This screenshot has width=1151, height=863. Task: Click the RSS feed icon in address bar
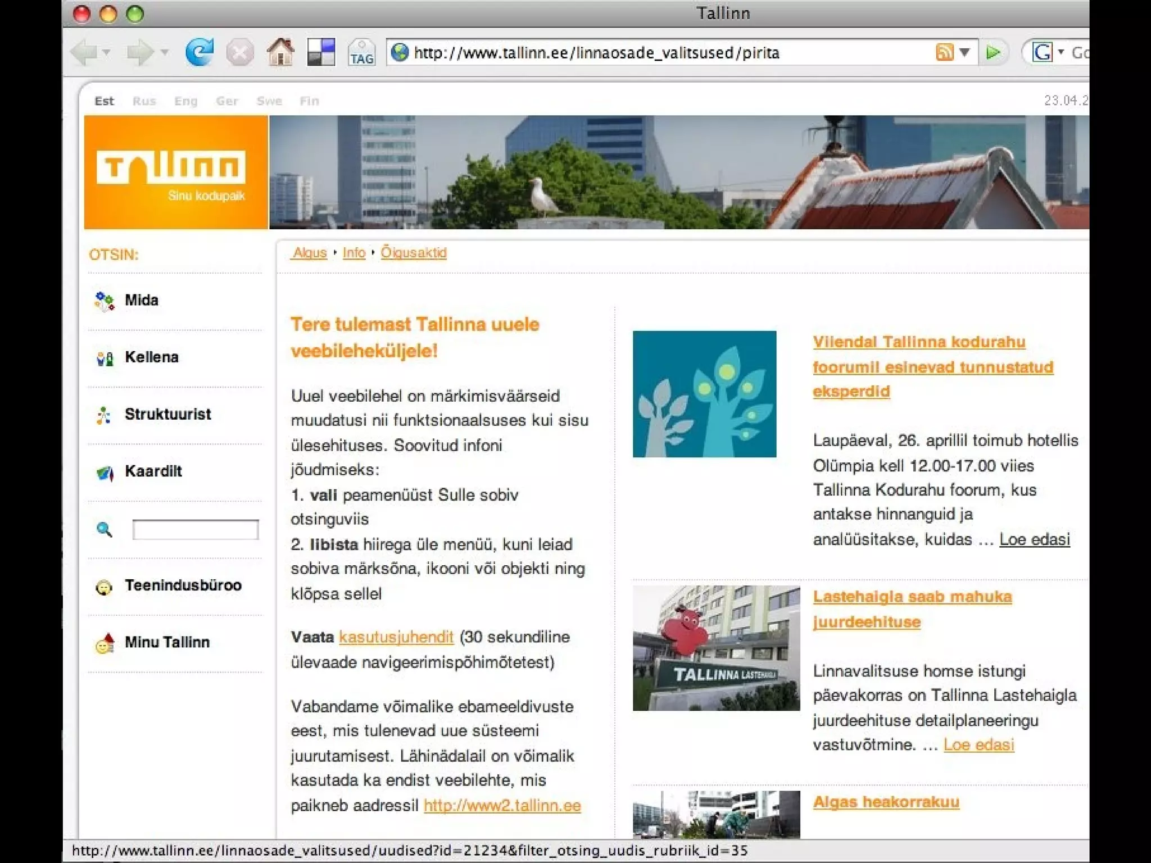(x=944, y=52)
